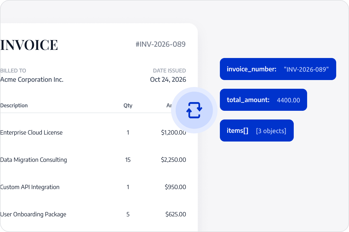Screen dimensions: 349x232
Task: Click the $950.00 amount
Action: 175,187
